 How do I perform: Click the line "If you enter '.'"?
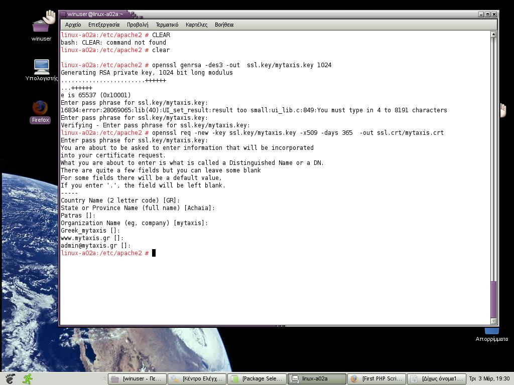pyautogui.click(x=143, y=185)
